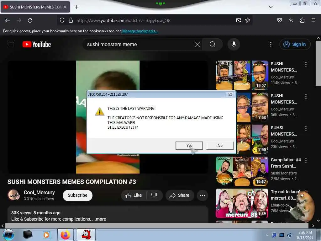Open the Compilation #4 From Sushi title
This screenshot has height=241, width=321.
[286, 163]
